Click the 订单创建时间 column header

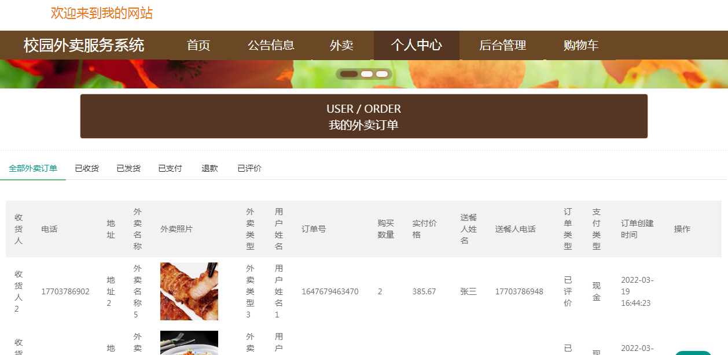point(637,229)
